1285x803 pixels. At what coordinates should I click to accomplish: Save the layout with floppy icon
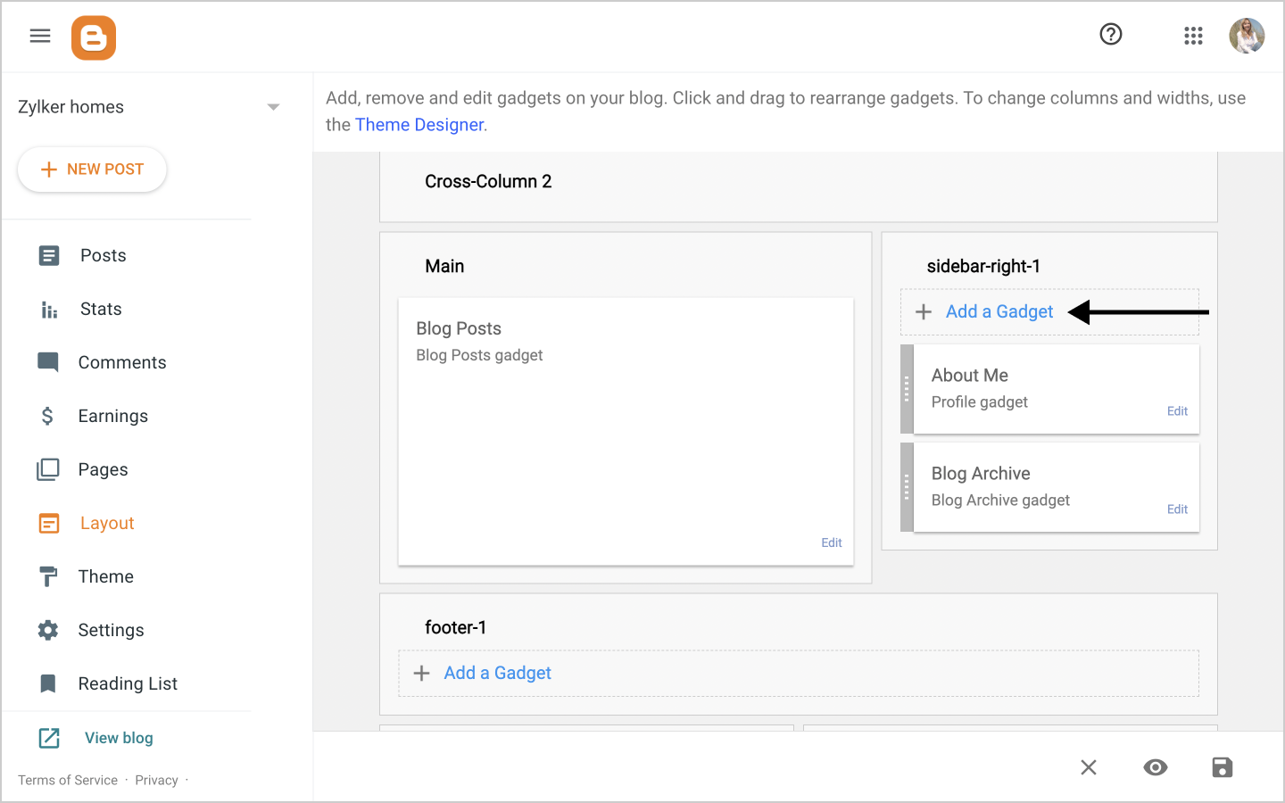point(1222,767)
